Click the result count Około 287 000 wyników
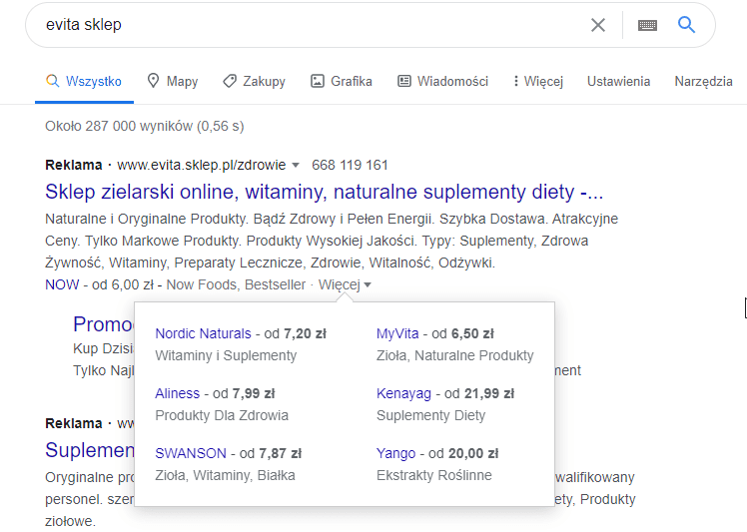The image size is (747, 532). point(145,126)
